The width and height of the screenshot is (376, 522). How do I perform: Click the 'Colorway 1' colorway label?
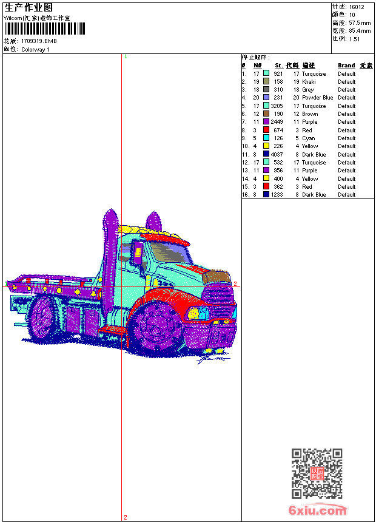(x=35, y=50)
